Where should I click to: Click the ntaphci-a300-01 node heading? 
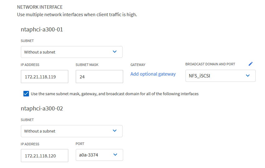42,30
